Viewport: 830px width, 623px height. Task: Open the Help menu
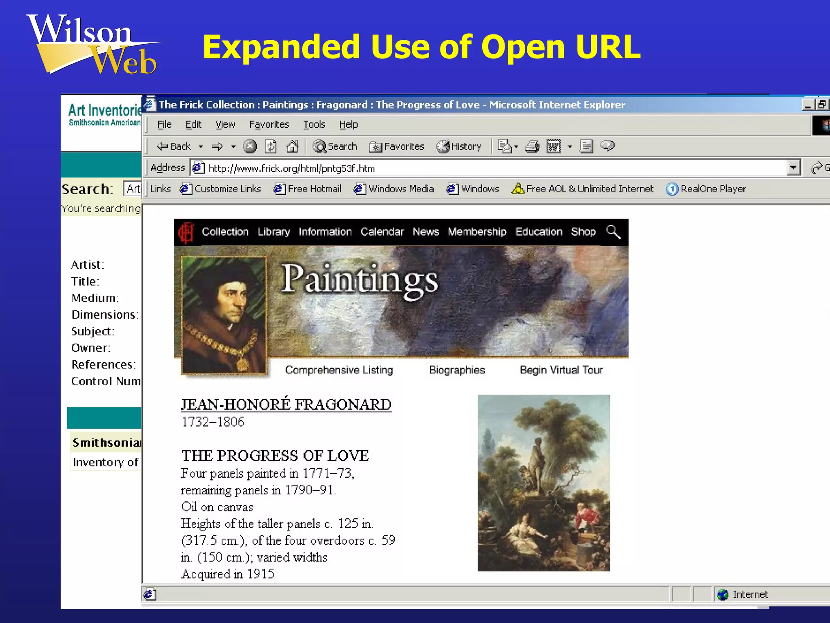coord(348,125)
